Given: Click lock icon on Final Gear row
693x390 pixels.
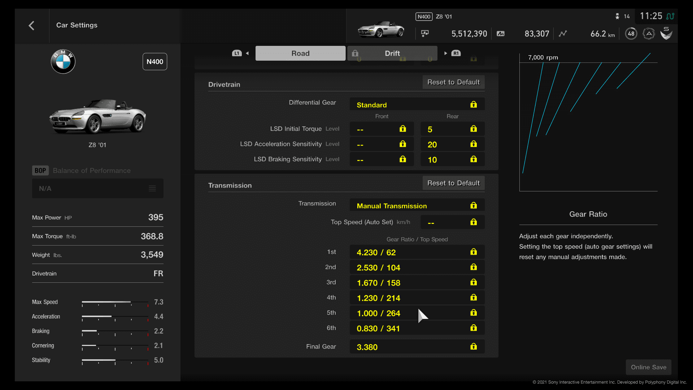Looking at the screenshot, I should pyautogui.click(x=474, y=346).
